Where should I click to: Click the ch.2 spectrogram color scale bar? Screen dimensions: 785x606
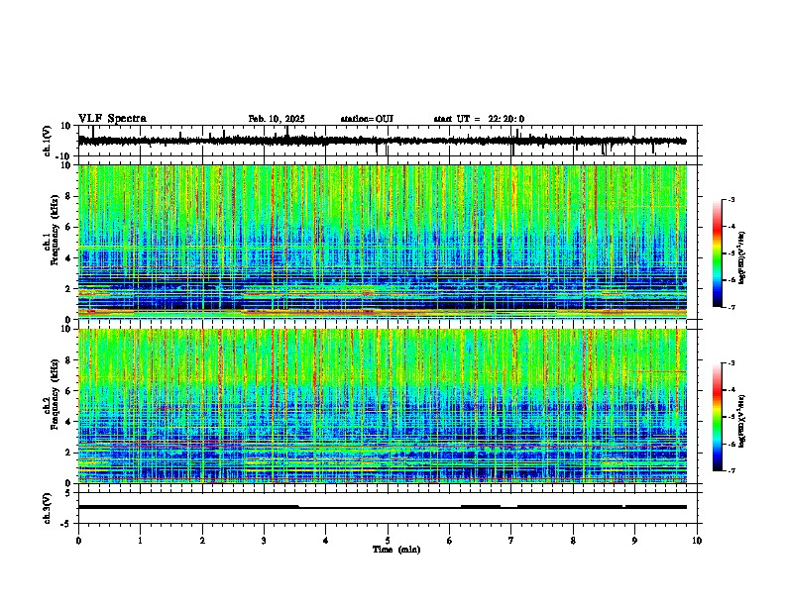click(718, 417)
